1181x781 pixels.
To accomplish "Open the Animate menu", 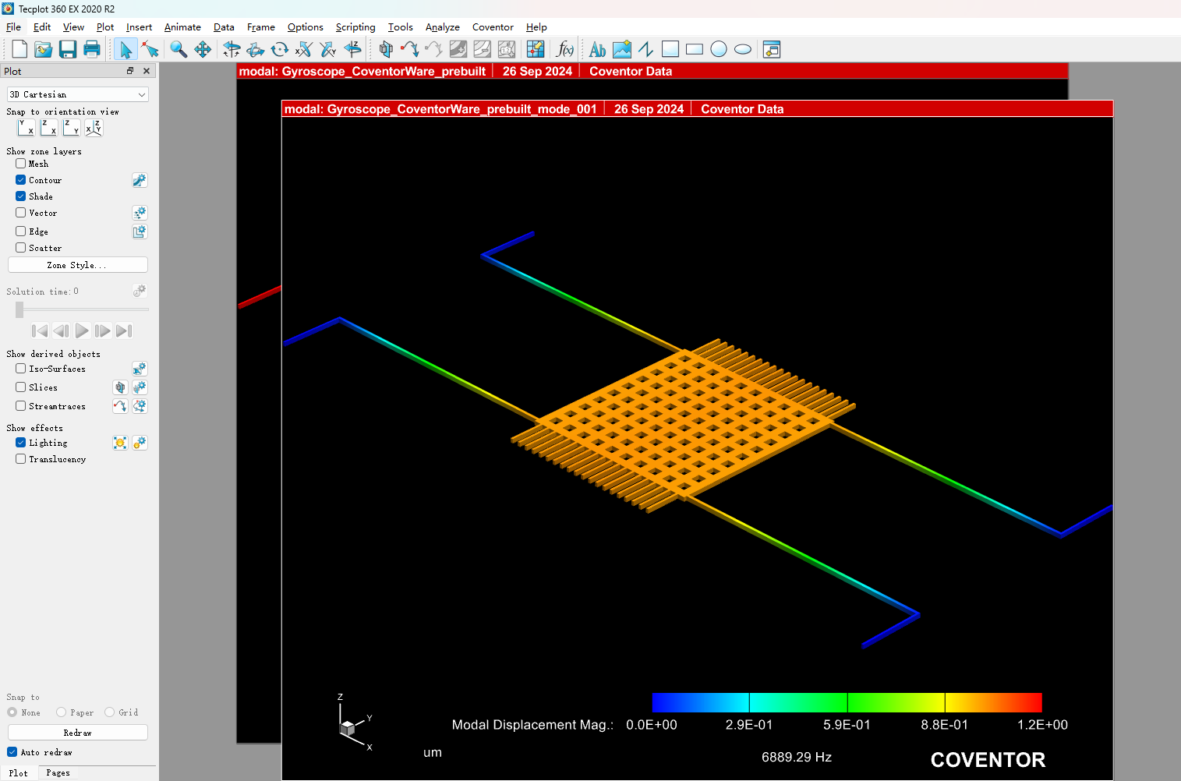I will (182, 27).
